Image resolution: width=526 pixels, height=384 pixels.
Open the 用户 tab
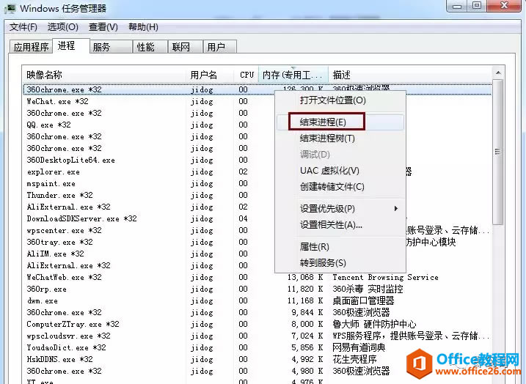220,47
